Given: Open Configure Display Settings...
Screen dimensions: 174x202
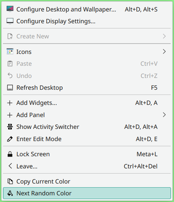Looking at the screenshot, I should pos(87,21).
